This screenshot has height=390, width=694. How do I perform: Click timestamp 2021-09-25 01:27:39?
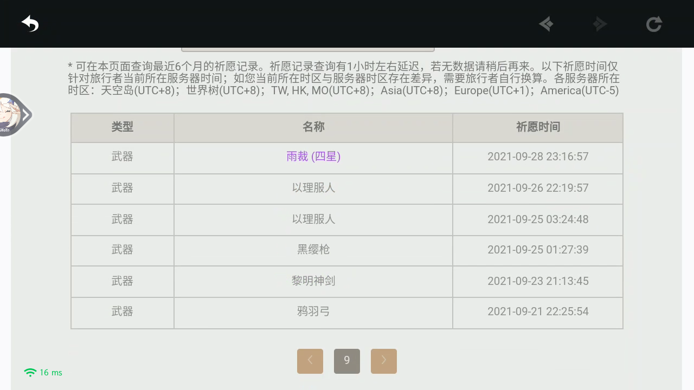(538, 250)
